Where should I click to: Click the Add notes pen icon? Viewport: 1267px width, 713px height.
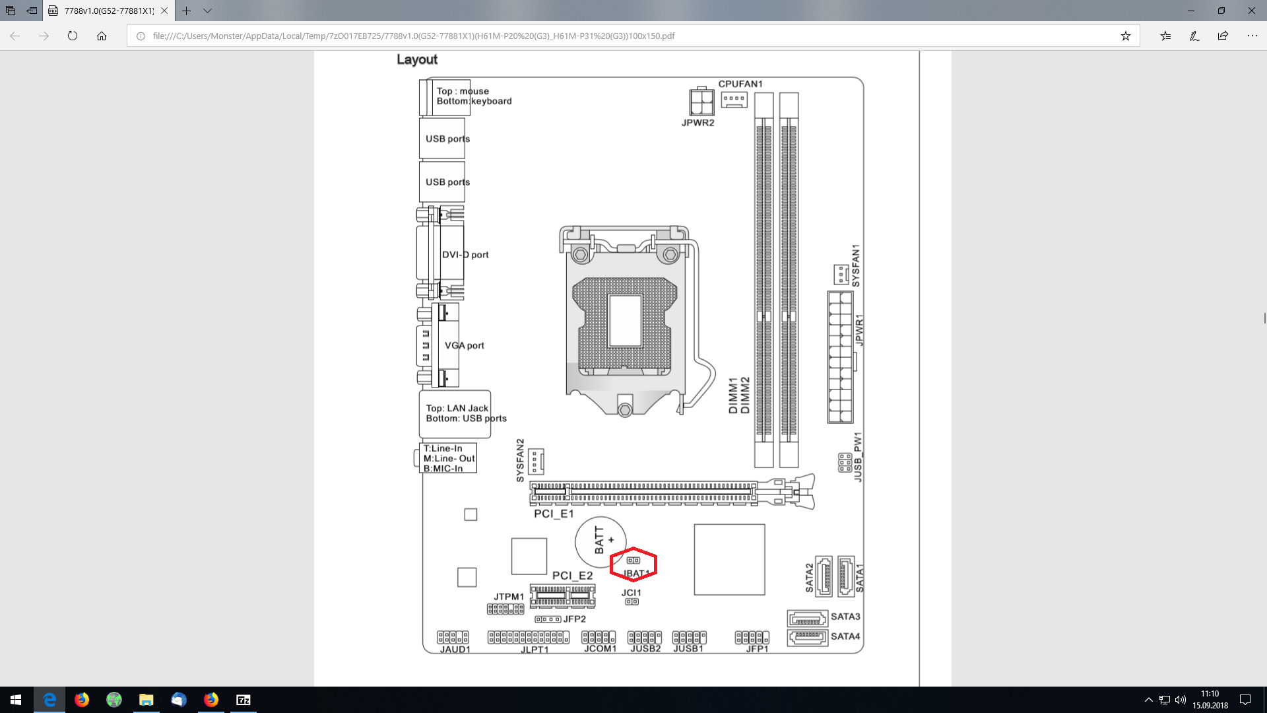[x=1194, y=36]
